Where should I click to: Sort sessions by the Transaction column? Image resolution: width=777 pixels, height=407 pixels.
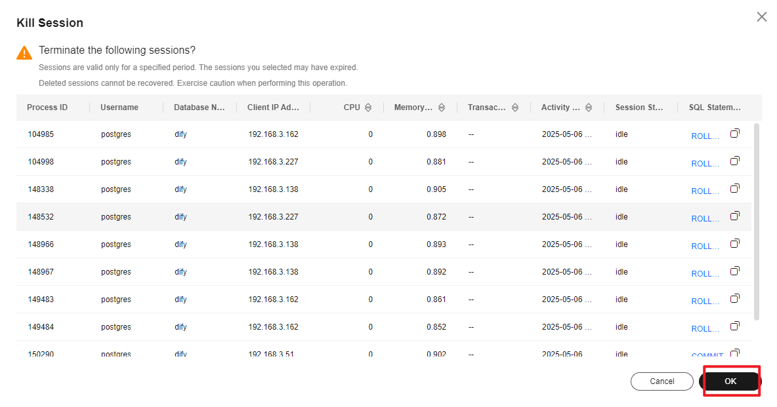pos(515,107)
